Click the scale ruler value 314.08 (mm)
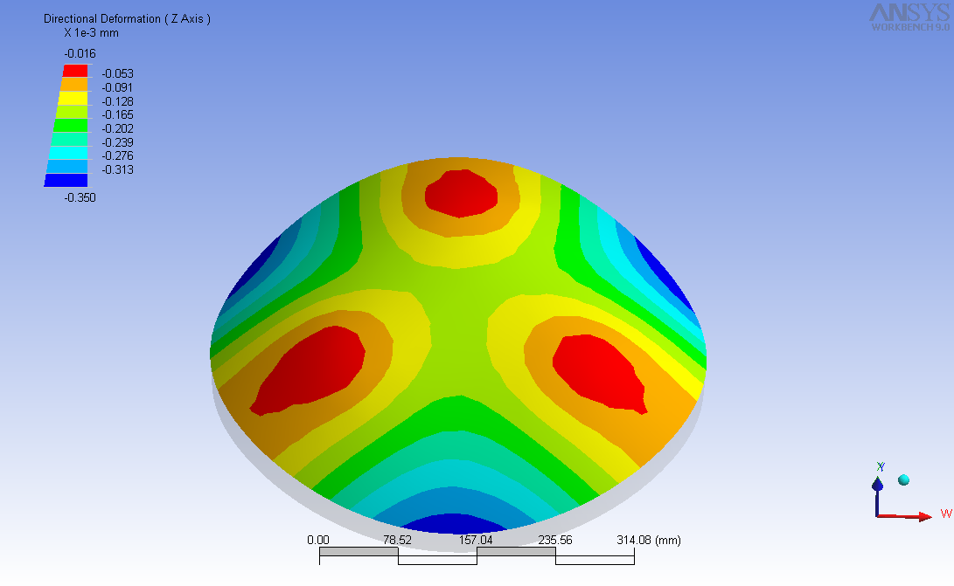This screenshot has width=954, height=586. pos(649,540)
